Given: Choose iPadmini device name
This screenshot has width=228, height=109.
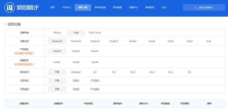Looking at the screenshot, I should click(x=95, y=41).
